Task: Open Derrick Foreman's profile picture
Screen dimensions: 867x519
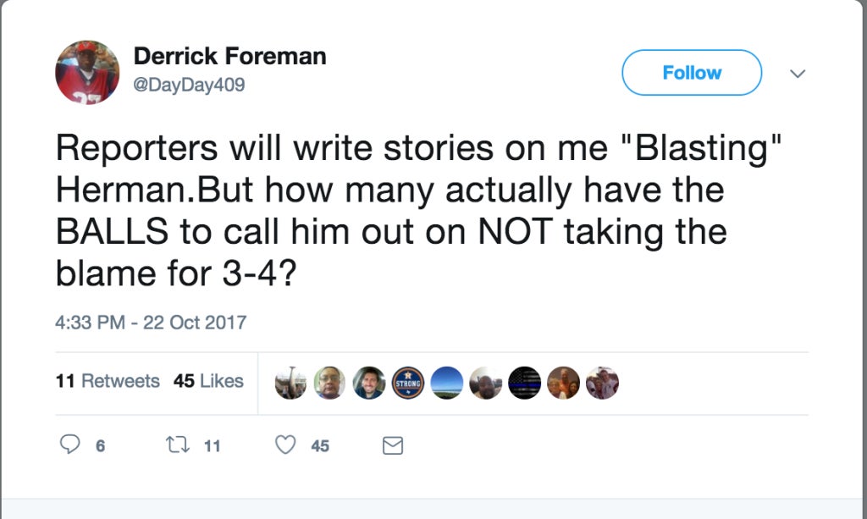Action: 87,73
